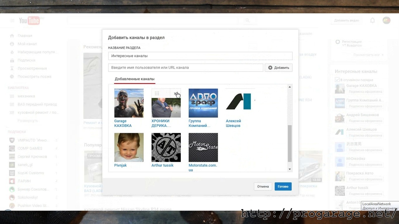Select the Pivnjak baby avatar
This screenshot has width=399, height=224.
129,147
